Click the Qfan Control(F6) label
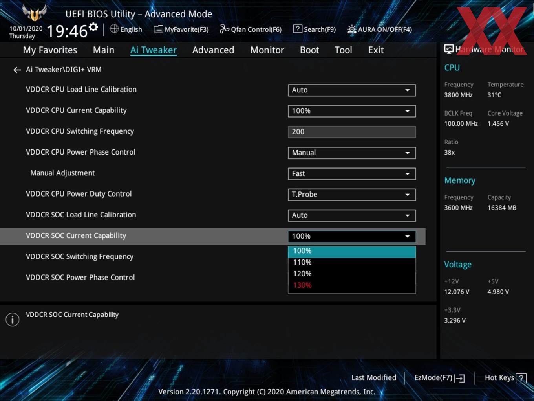 click(x=256, y=29)
